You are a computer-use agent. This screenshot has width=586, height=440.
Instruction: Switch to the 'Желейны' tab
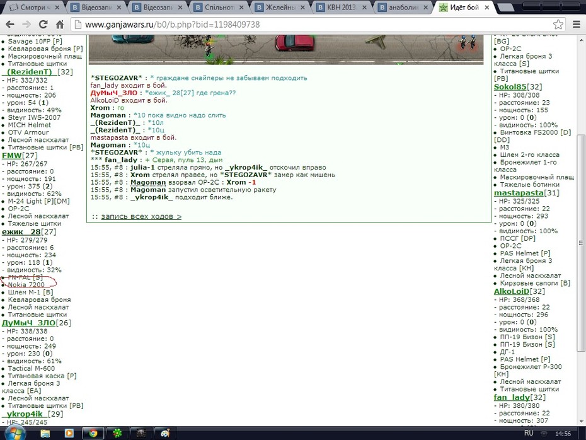281,7
